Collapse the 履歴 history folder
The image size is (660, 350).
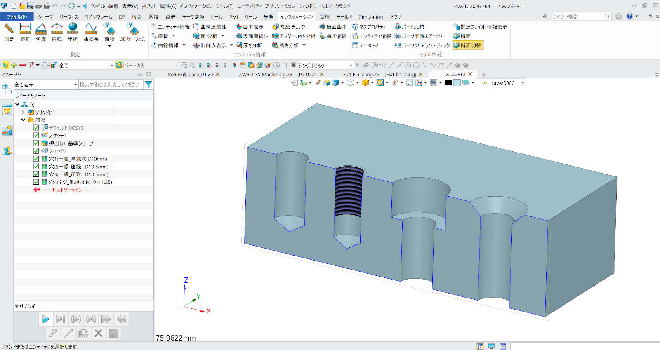23,120
